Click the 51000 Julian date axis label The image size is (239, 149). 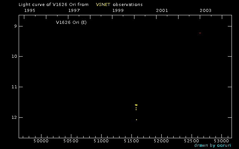click(101, 141)
